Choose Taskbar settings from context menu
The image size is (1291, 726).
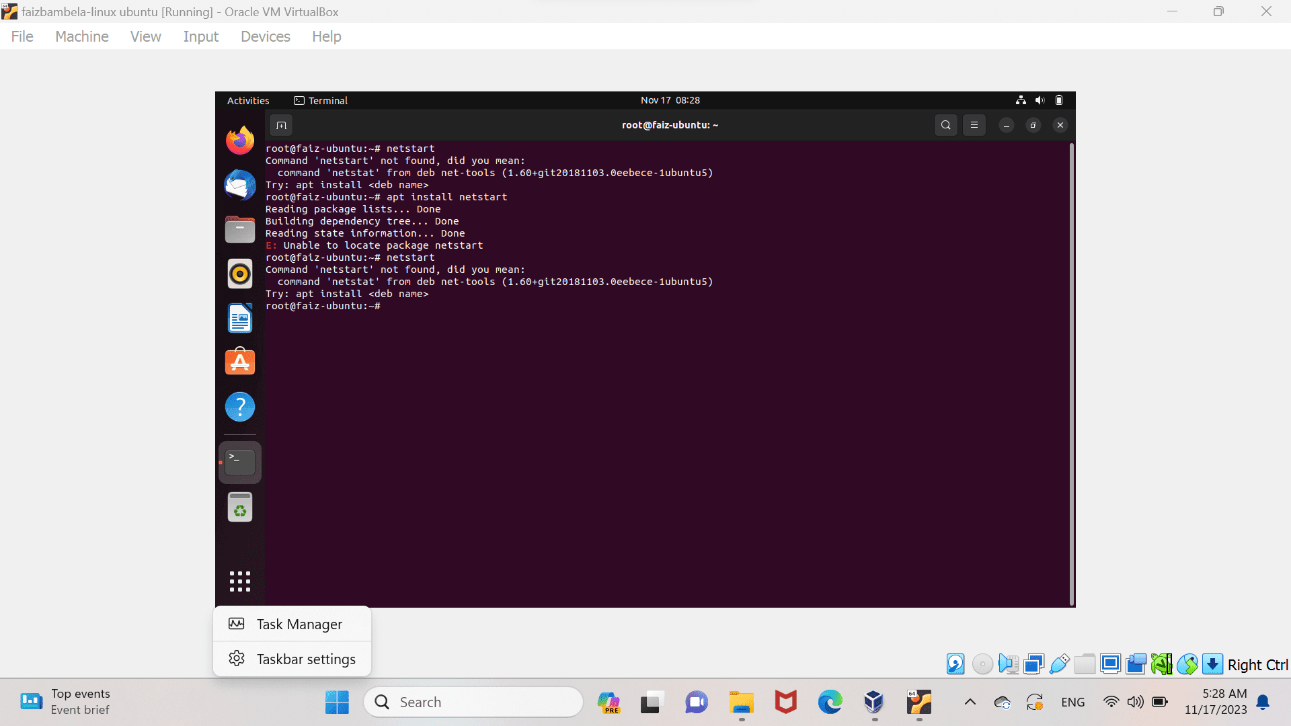tap(292, 659)
